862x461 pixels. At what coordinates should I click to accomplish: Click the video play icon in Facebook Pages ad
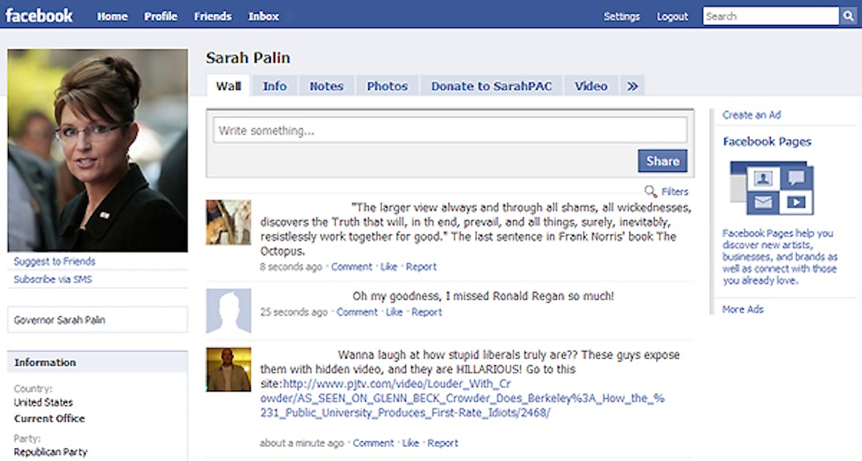795,202
